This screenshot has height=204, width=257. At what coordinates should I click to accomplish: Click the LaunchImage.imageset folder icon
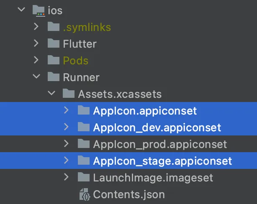coord(84,177)
